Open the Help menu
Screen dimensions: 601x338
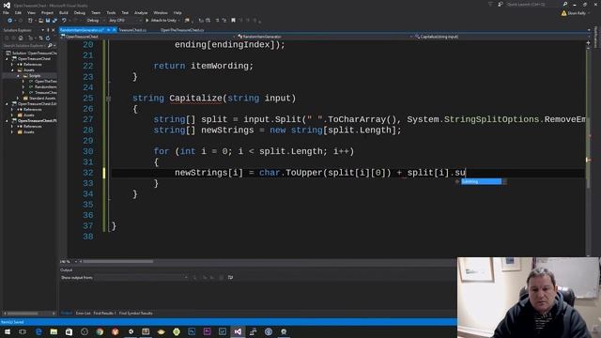click(177, 12)
